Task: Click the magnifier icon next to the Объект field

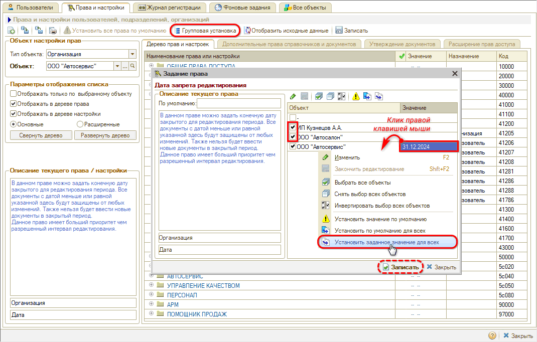Action: point(133,66)
